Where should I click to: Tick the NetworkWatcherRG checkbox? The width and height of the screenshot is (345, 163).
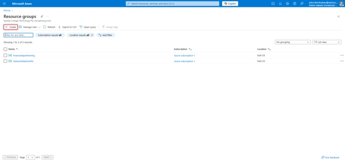(6, 61)
